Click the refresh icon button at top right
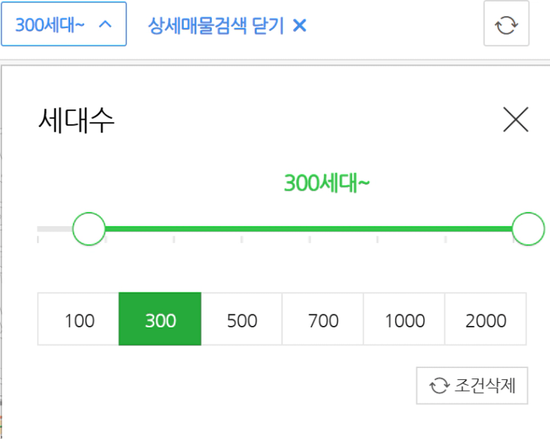The height and width of the screenshot is (439, 550). 506,24
